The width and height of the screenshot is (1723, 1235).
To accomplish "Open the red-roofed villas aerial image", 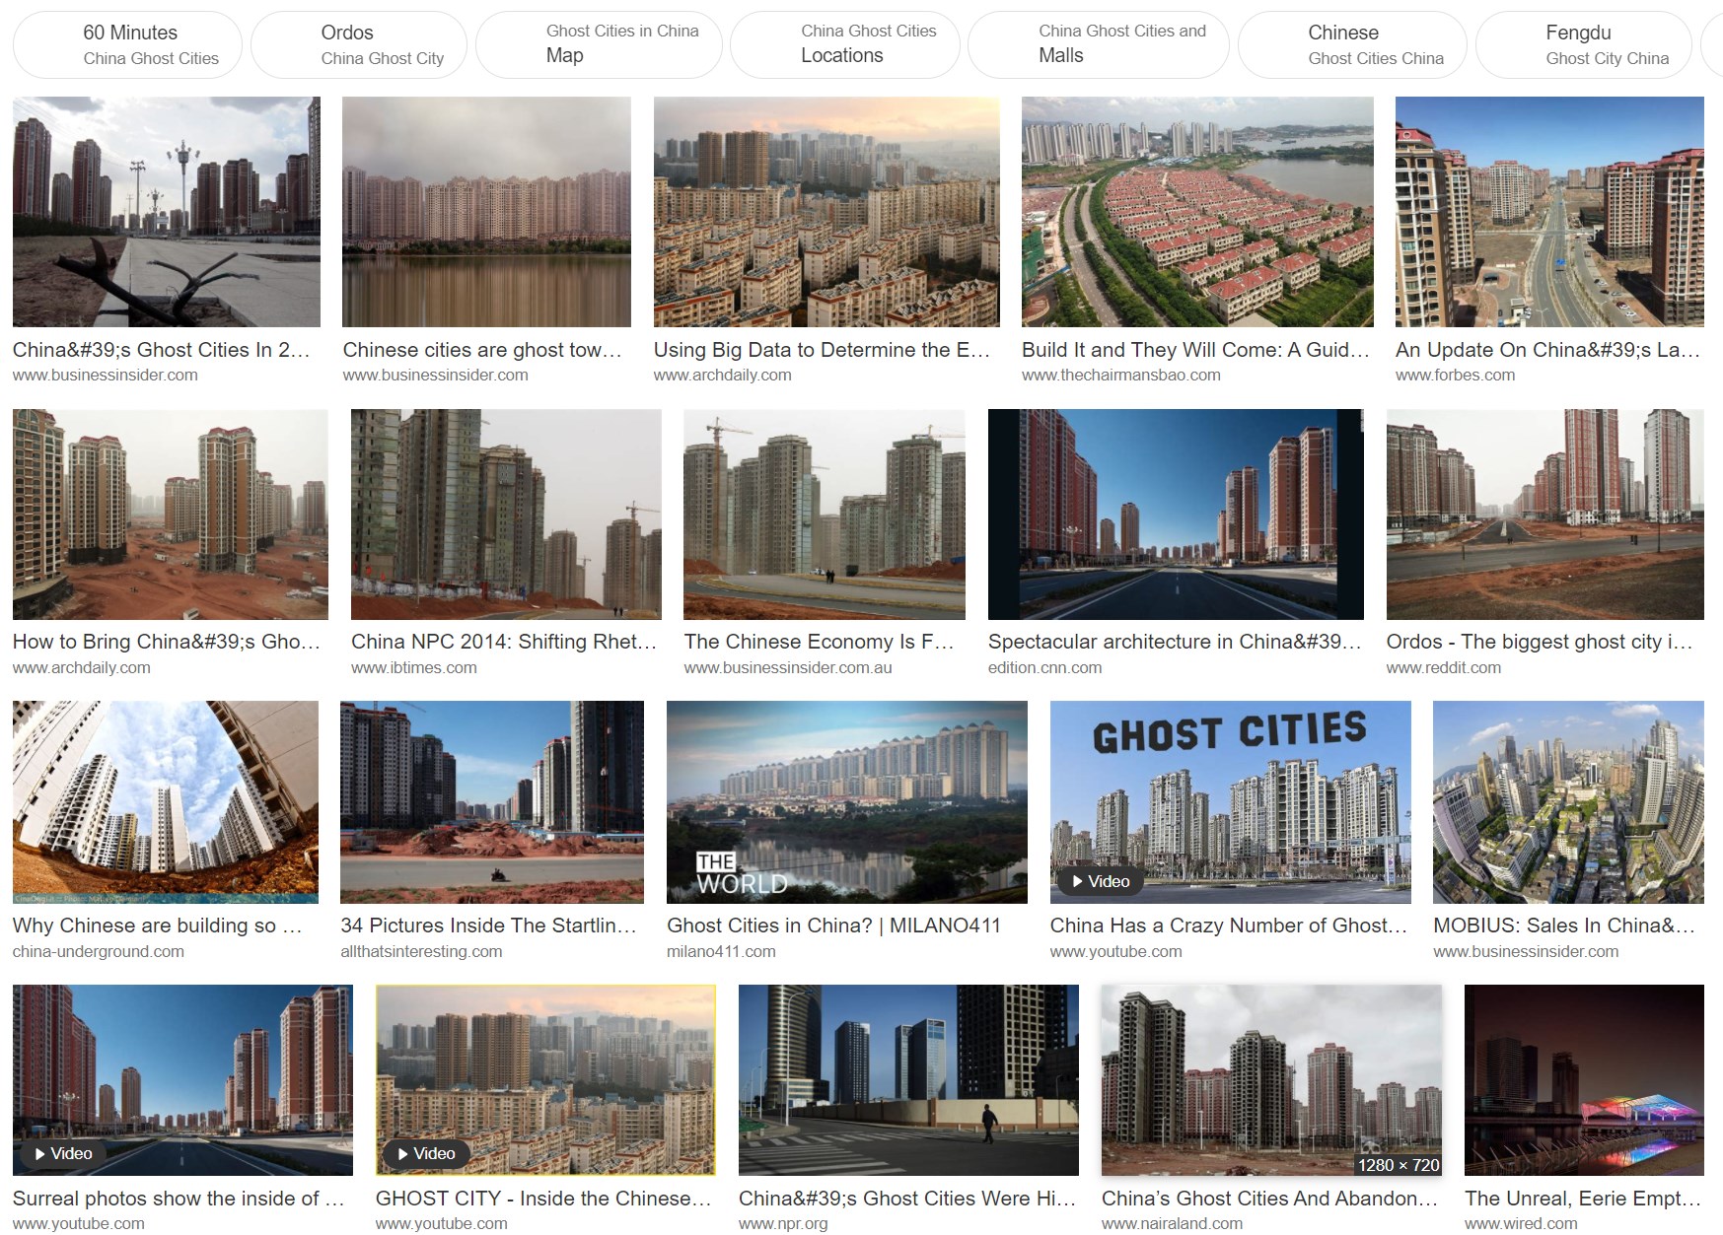I will [1196, 211].
